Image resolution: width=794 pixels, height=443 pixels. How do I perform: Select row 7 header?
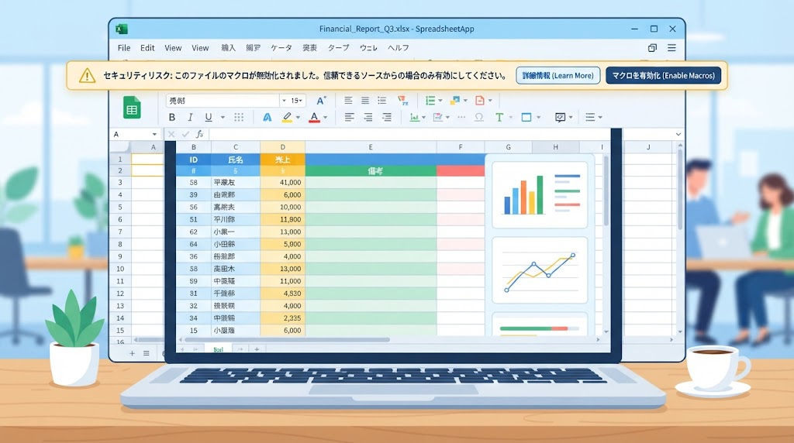[x=120, y=232]
